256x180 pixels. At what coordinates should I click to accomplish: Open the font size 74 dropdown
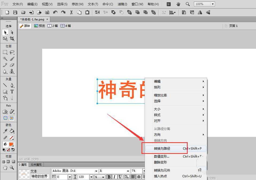pos(144,171)
